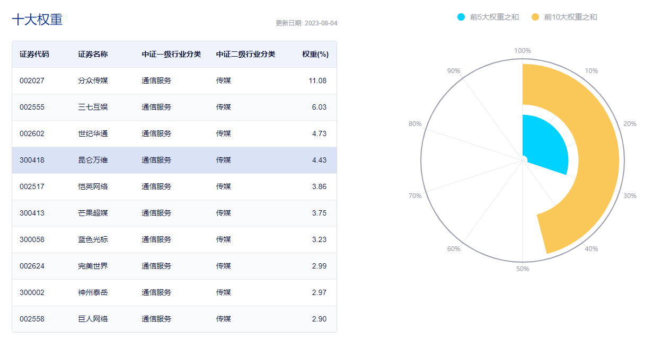Click the highlighted 昆仑万维 row
Viewport: 653px width, 340px height.
pos(174,160)
